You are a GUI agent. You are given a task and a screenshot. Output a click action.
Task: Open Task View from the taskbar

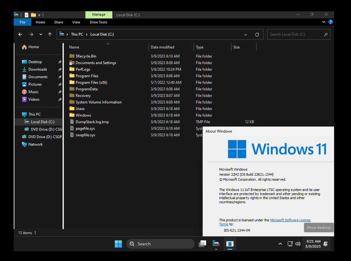coord(202,244)
